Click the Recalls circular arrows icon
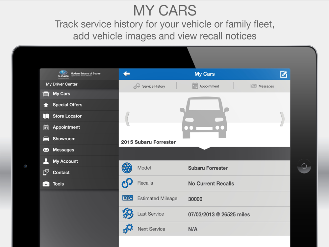The height and width of the screenshot is (247, 329). [x=127, y=183]
